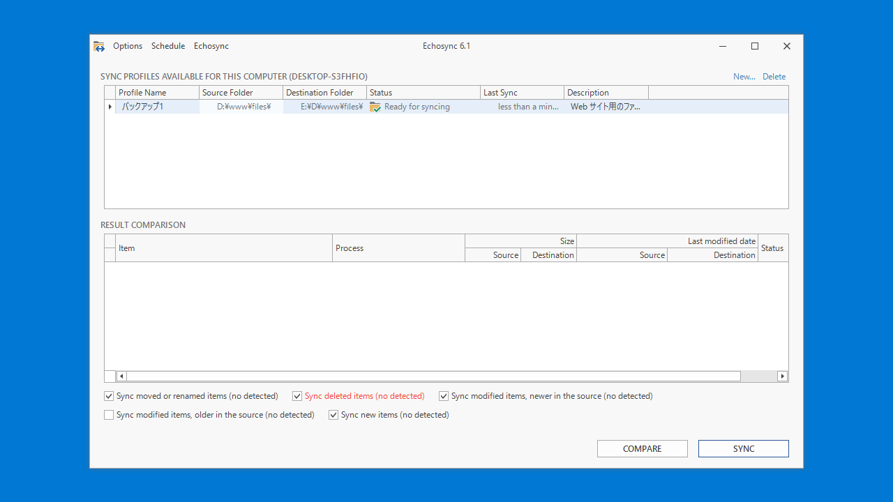The height and width of the screenshot is (502, 893).
Task: Click the Web サイト用のファ... description cell
Action: pos(606,107)
